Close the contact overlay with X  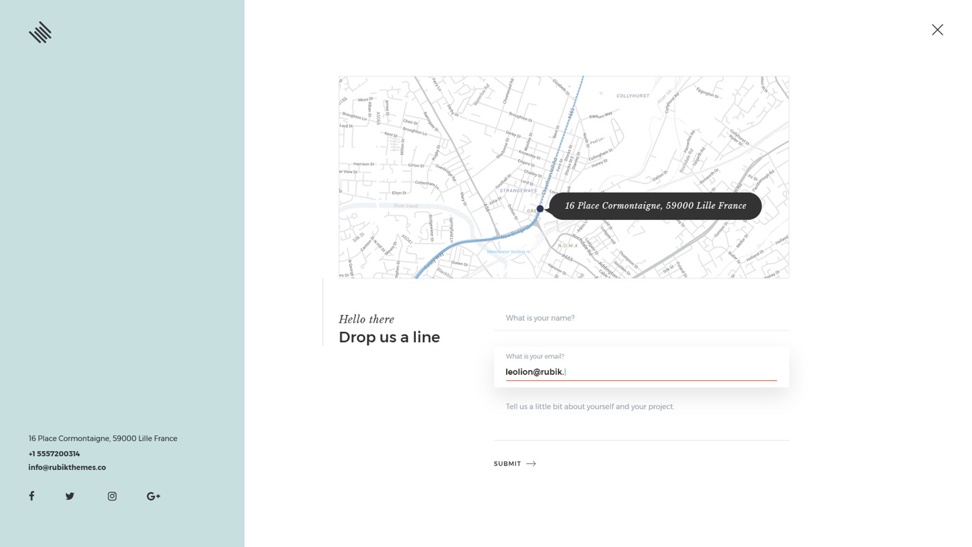[x=937, y=30]
